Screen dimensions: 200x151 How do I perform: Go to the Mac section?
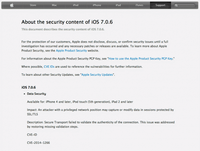point(54,5)
